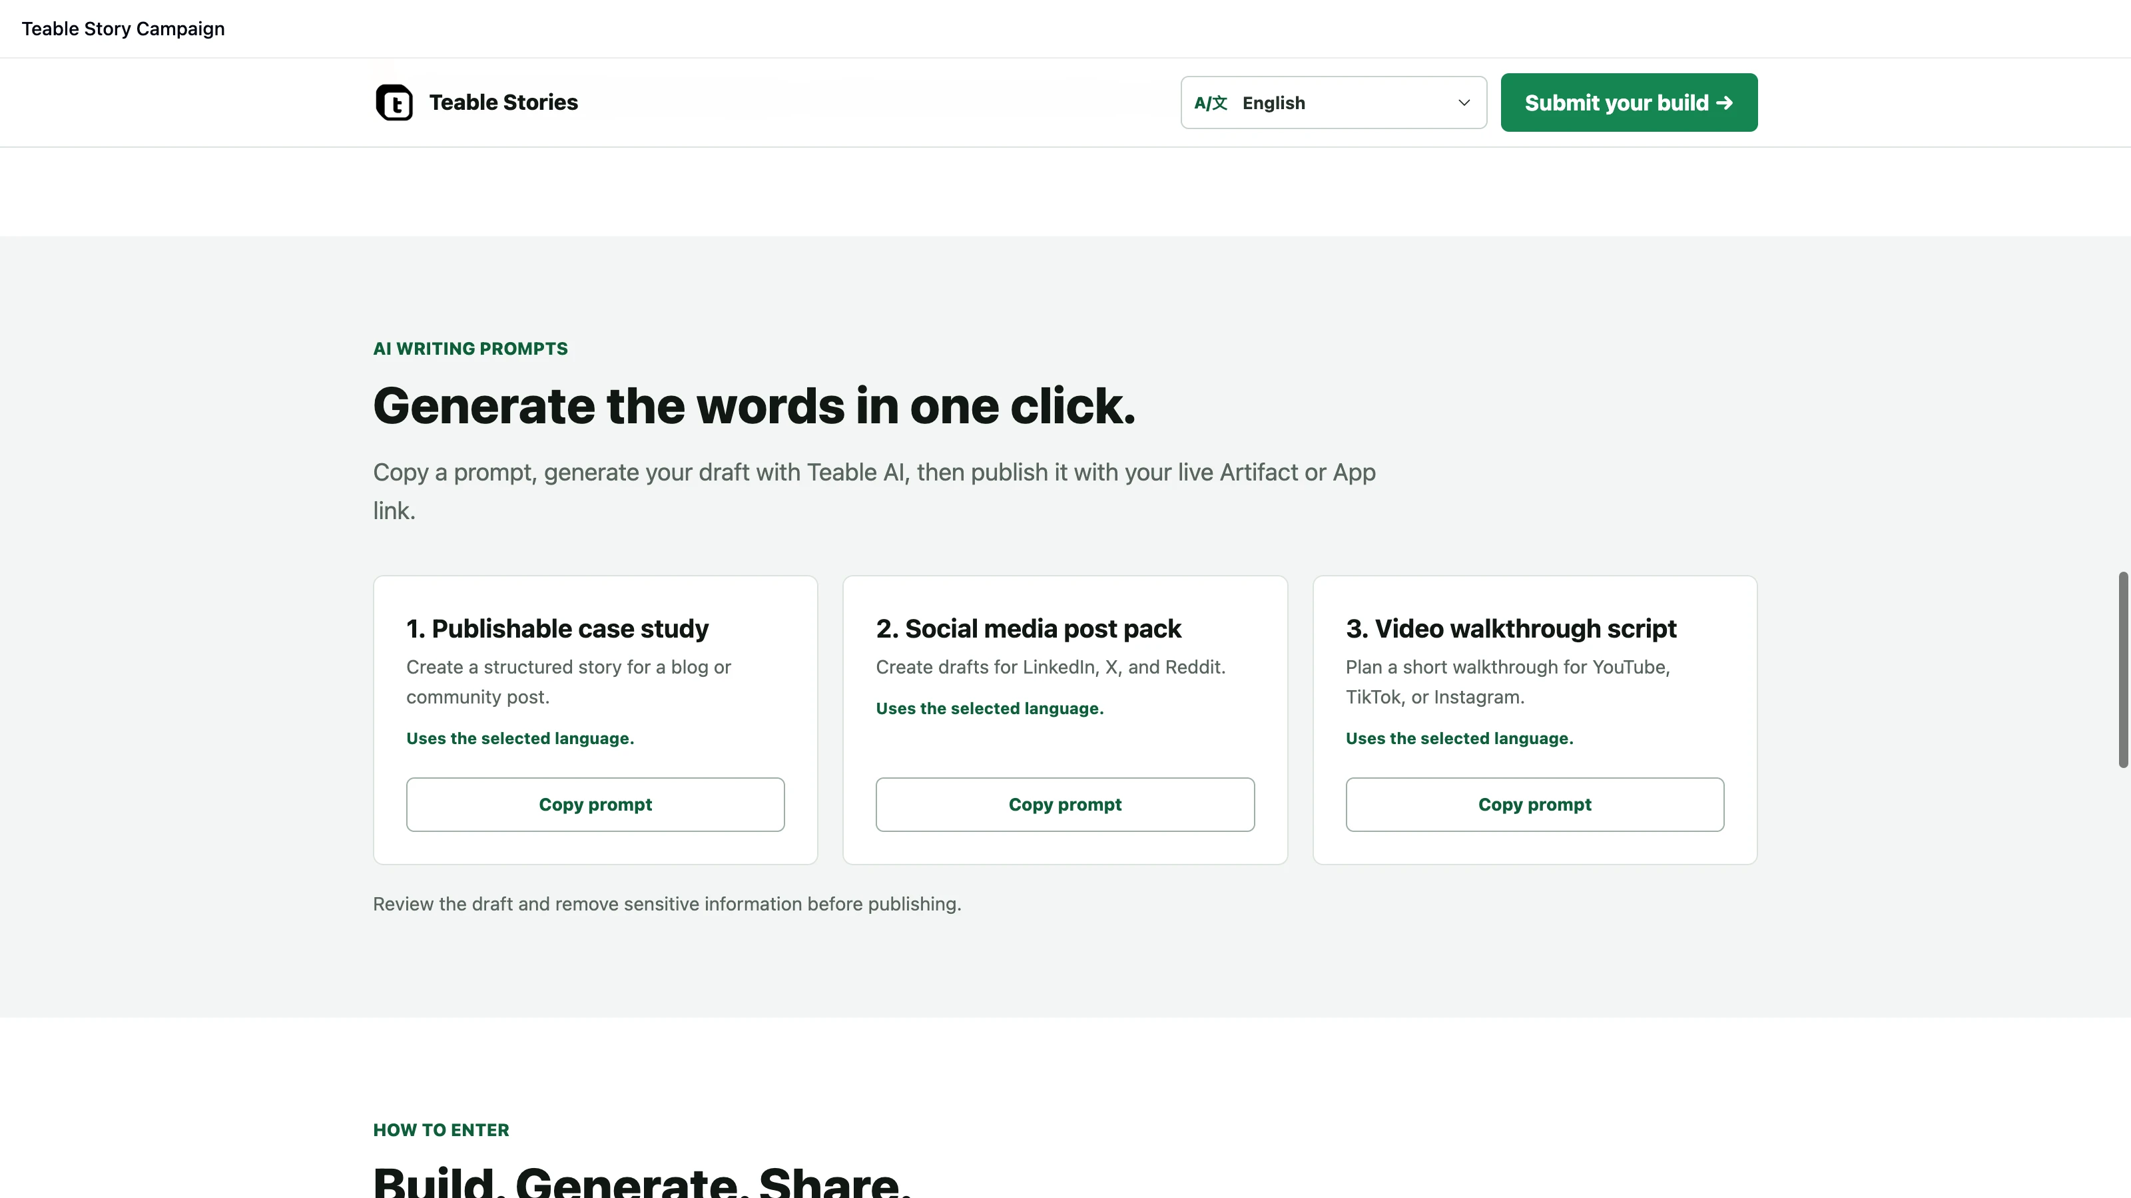Viewport: 2131px width, 1198px height.
Task: Click the '1. Publishable case study' card title
Action: pos(557,628)
